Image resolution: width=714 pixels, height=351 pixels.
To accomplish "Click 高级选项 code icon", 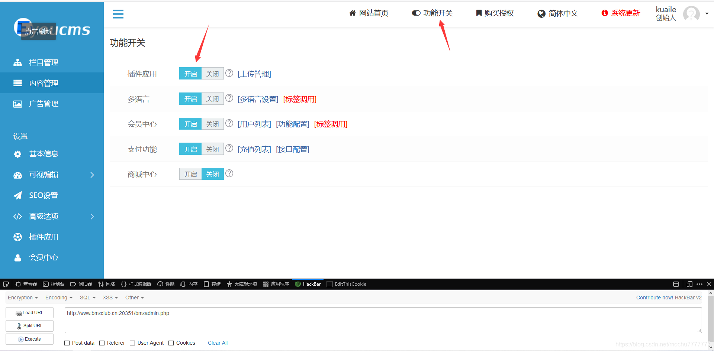I will (17, 217).
